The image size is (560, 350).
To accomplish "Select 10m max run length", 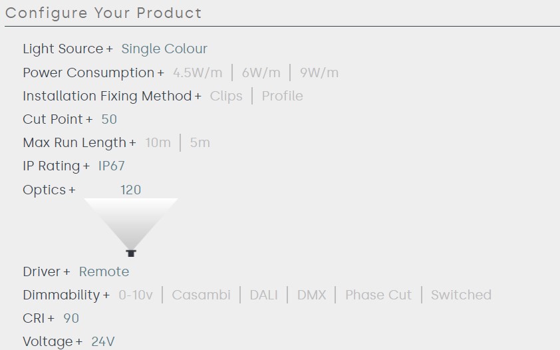I will 158,142.
